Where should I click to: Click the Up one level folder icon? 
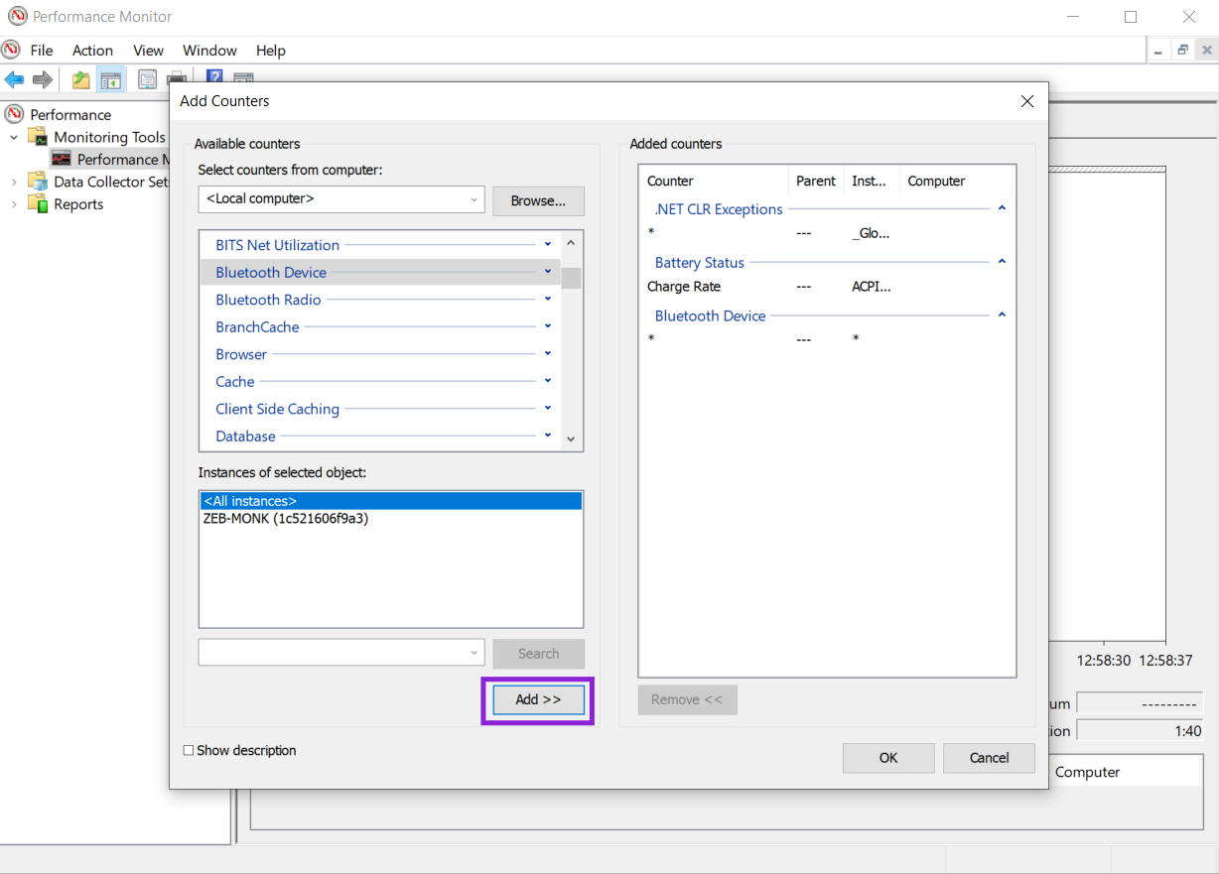80,79
